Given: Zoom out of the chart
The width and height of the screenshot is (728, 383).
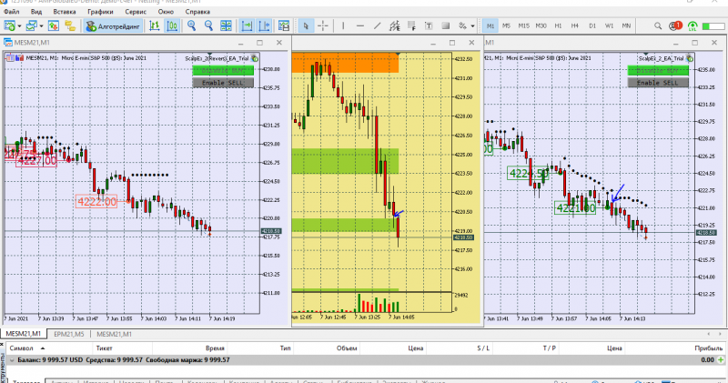Looking at the screenshot, I should pyautogui.click(x=208, y=26).
